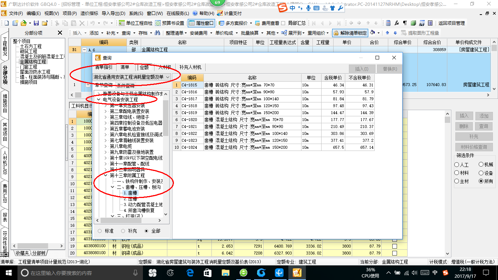This screenshot has width=498, height=280.
Task: Switch to 清单指引 tab in query dialog
Action: (x=104, y=67)
